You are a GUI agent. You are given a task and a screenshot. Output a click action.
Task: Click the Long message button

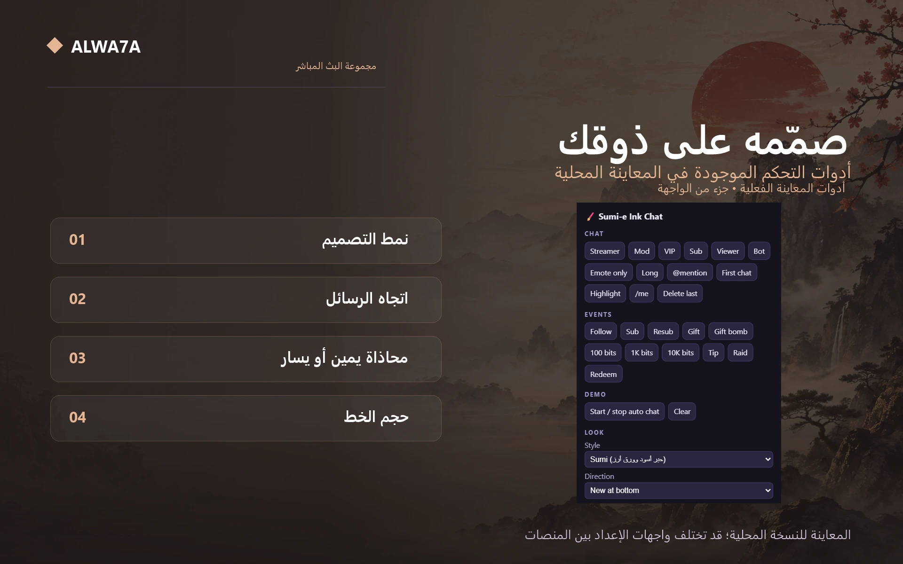tap(650, 273)
